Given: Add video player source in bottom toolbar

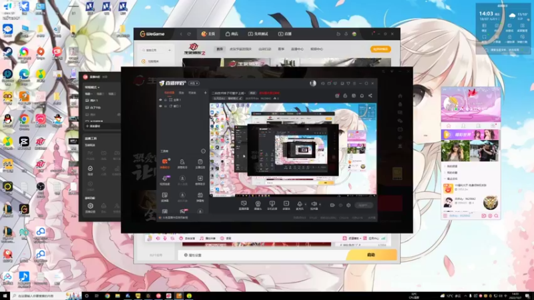Looking at the screenshot, I should pos(286,205).
